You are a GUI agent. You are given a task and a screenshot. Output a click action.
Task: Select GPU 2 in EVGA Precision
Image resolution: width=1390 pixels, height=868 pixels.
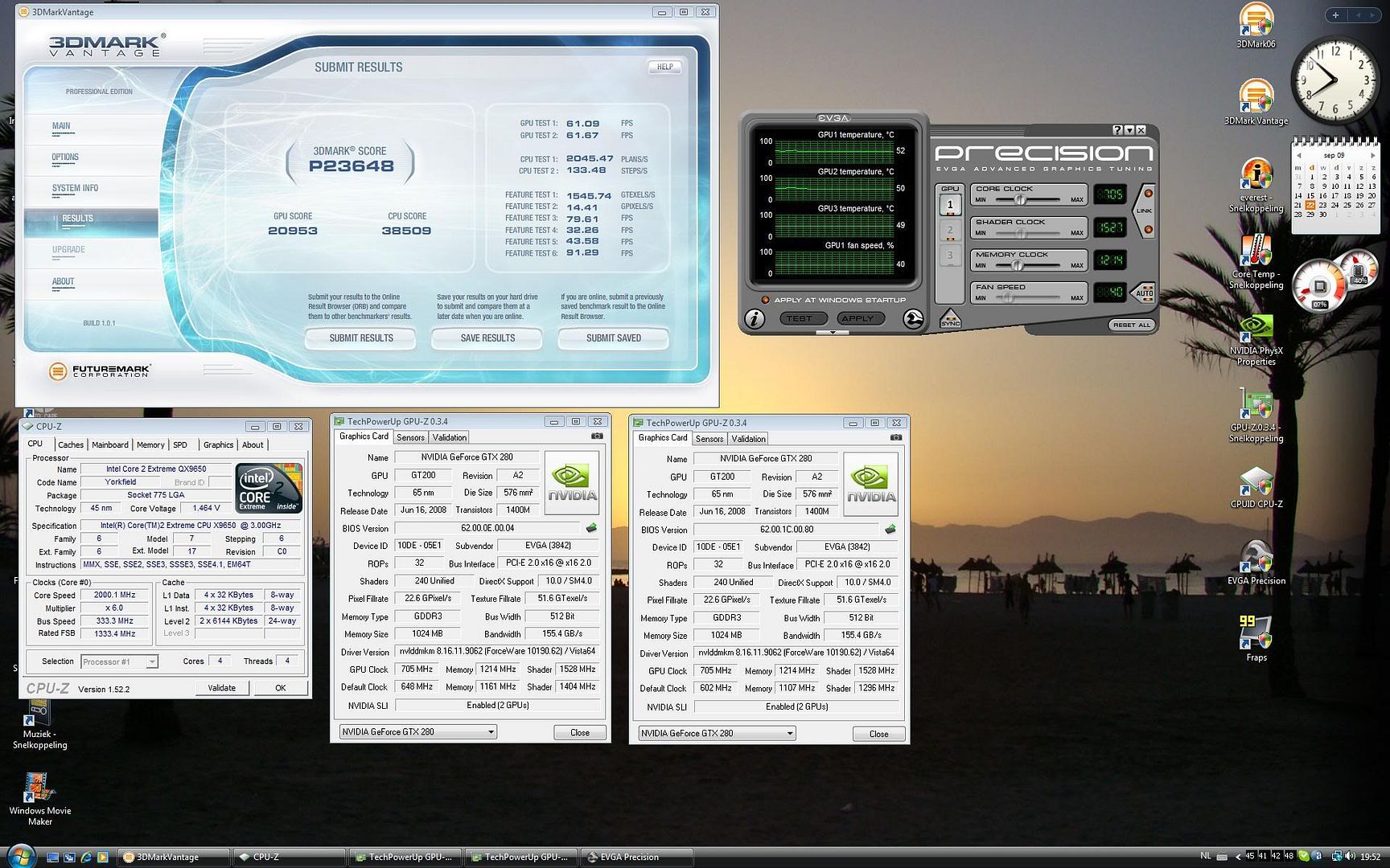pyautogui.click(x=950, y=231)
